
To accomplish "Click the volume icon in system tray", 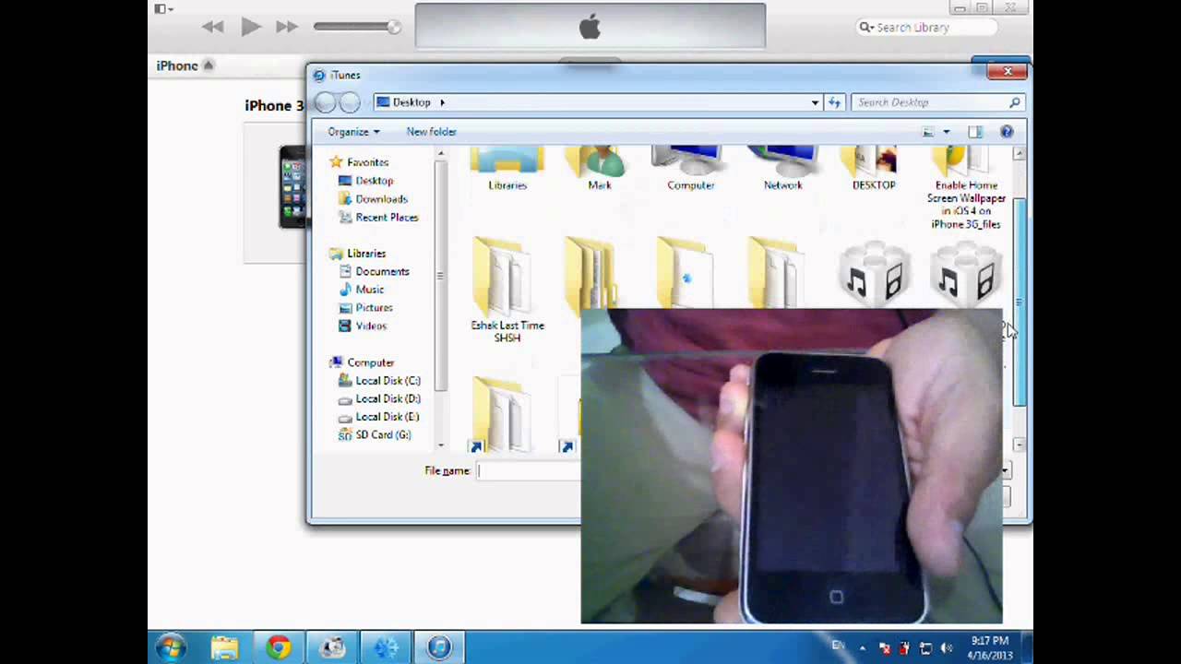I will click(x=945, y=648).
